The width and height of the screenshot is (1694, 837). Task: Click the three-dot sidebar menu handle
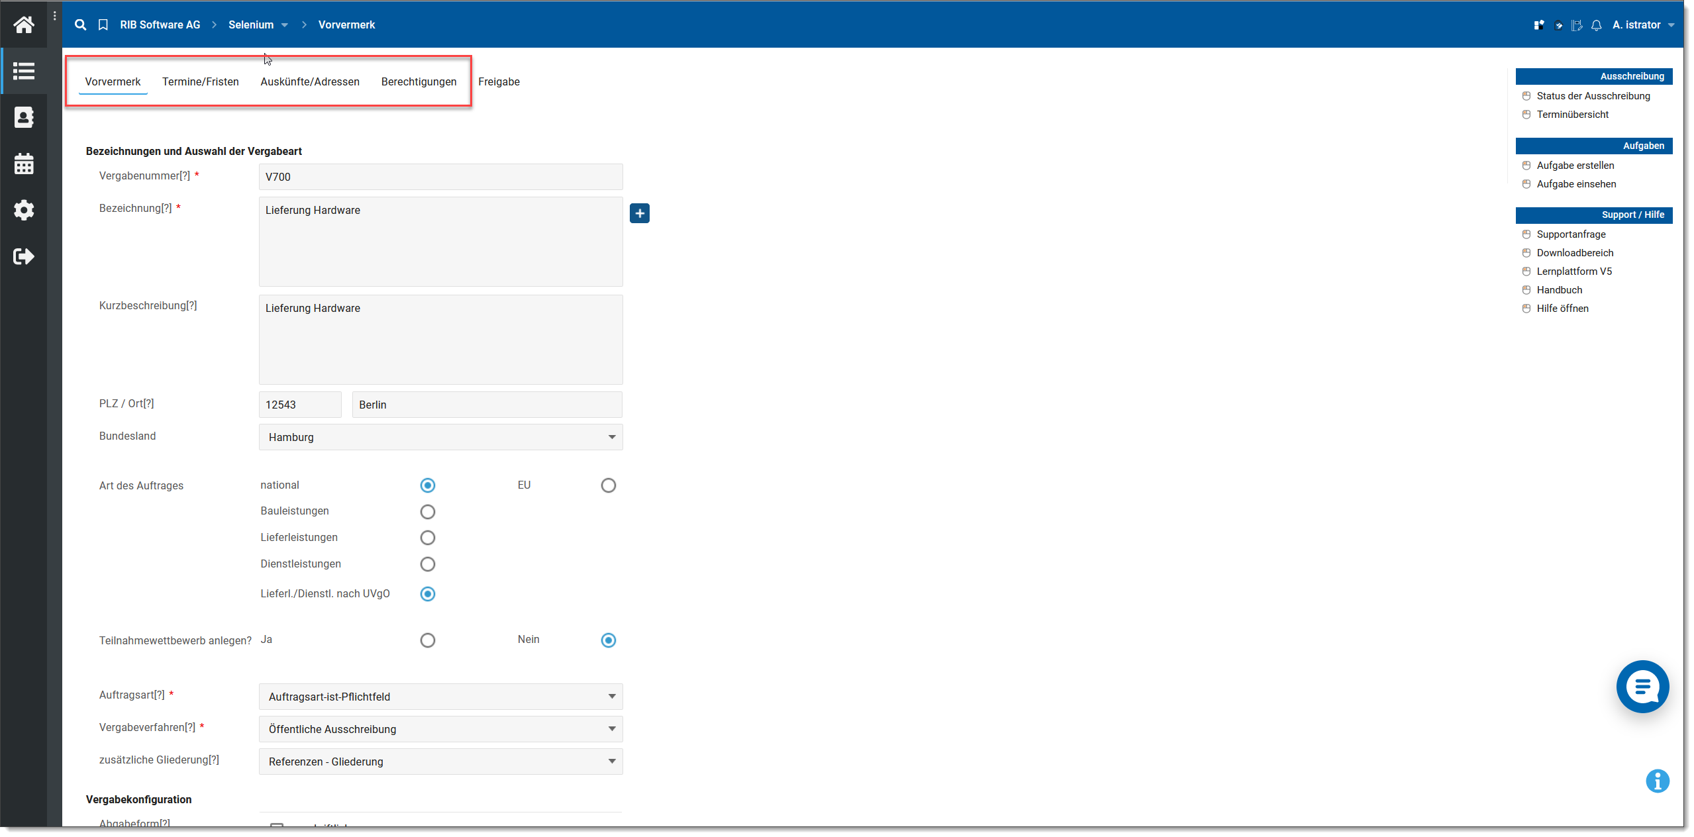pyautogui.click(x=54, y=16)
